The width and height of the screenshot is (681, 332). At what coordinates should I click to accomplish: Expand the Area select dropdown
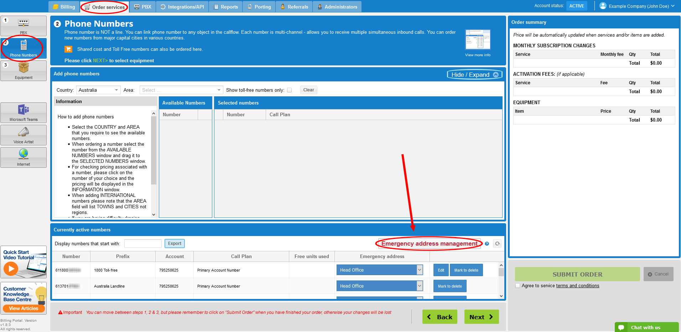click(181, 90)
